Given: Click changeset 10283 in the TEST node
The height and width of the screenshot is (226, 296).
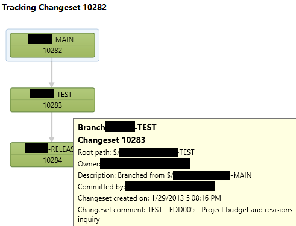Looking at the screenshot, I should pyautogui.click(x=52, y=105).
